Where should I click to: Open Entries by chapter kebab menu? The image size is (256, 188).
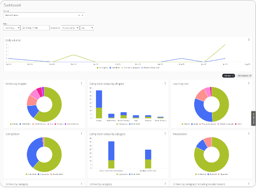81,84
